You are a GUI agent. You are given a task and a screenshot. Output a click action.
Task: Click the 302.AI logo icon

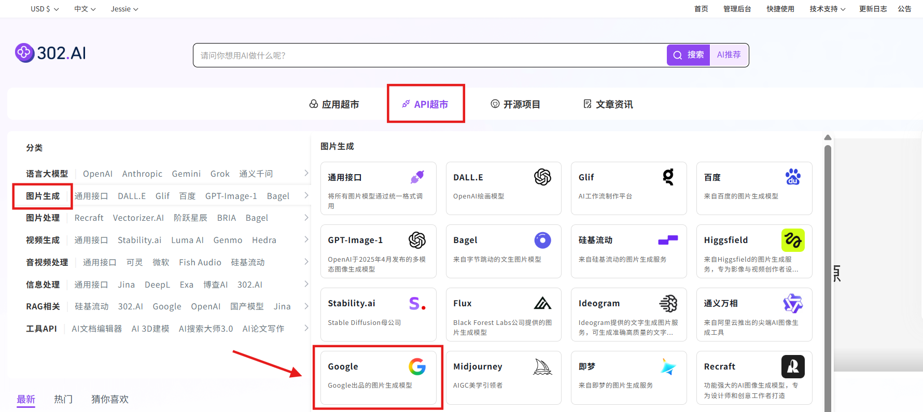click(24, 53)
